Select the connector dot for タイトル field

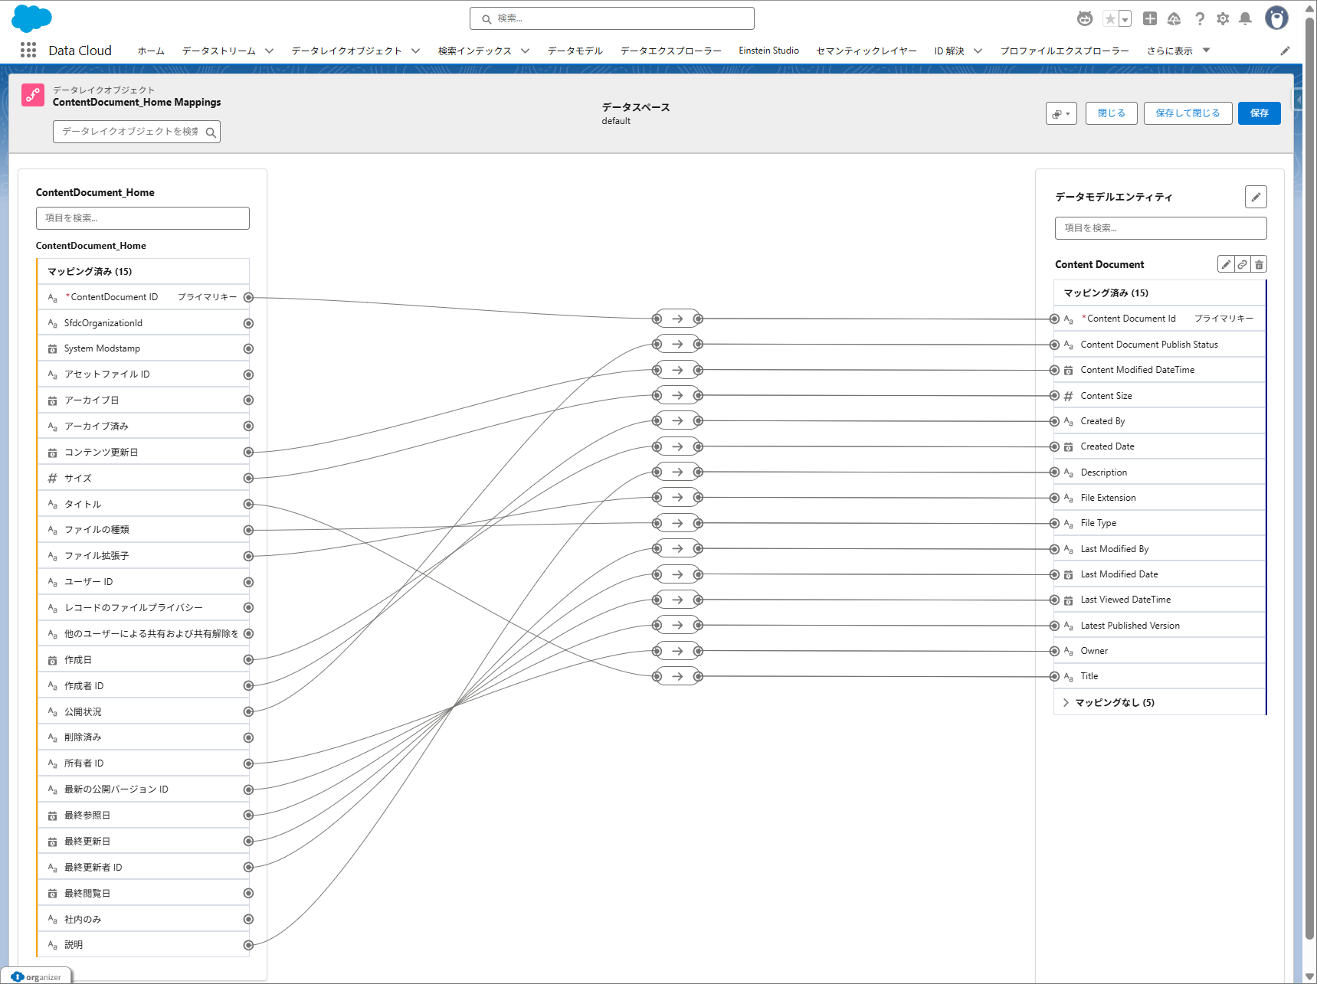click(x=248, y=504)
